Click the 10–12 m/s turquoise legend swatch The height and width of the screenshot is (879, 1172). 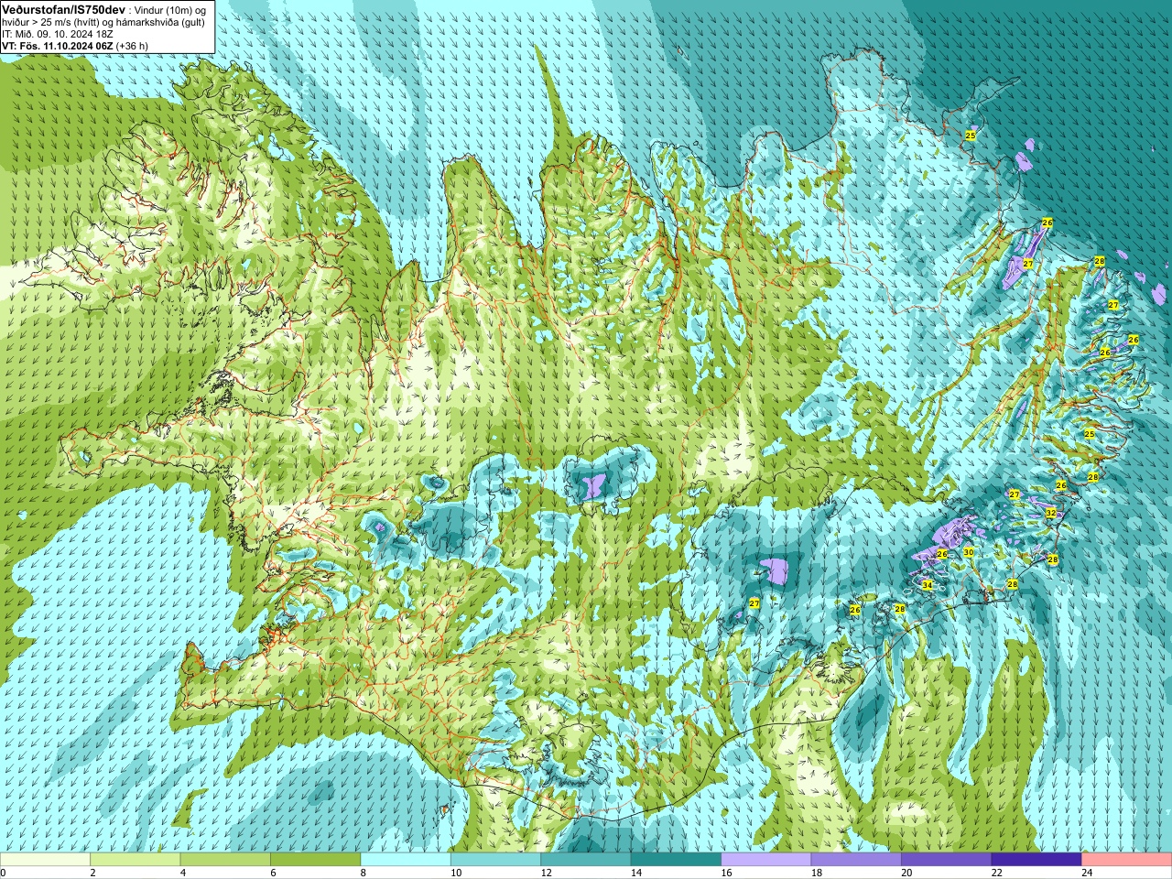pos(495,860)
